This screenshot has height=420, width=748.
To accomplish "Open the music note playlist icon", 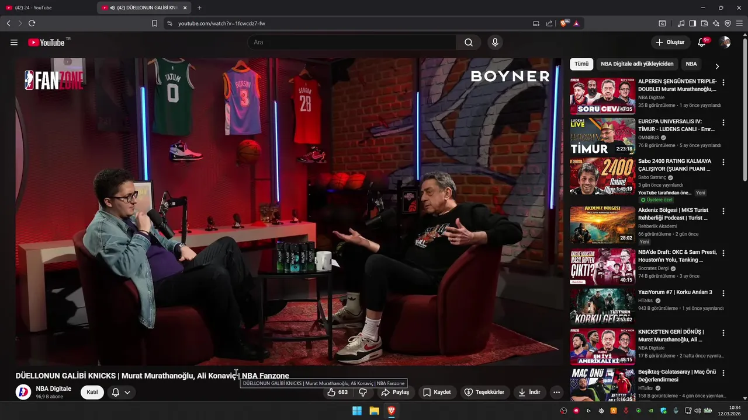I will click(681, 23).
